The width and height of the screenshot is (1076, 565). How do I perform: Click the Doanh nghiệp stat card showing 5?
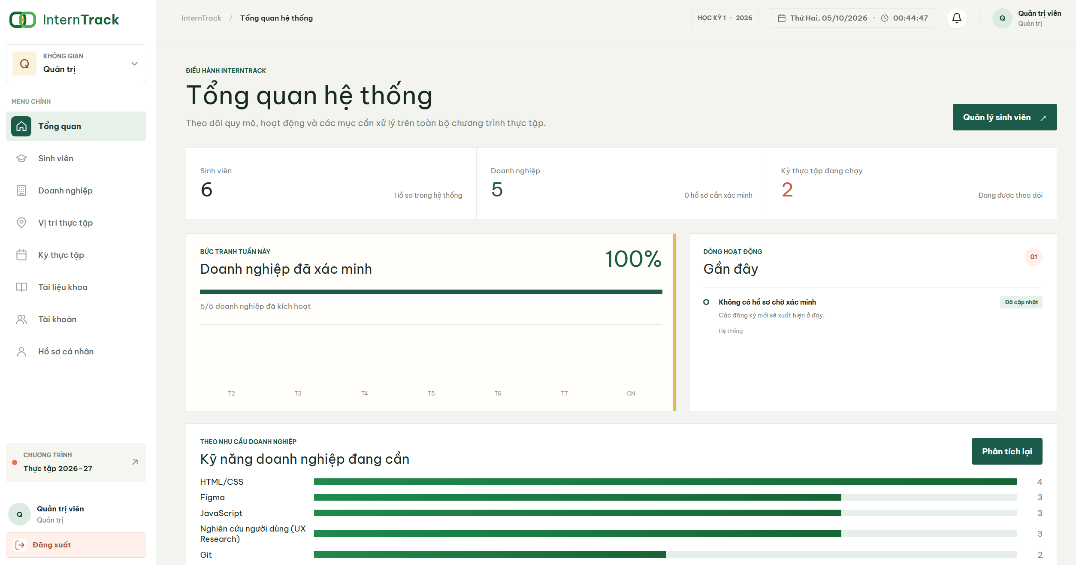point(621,183)
